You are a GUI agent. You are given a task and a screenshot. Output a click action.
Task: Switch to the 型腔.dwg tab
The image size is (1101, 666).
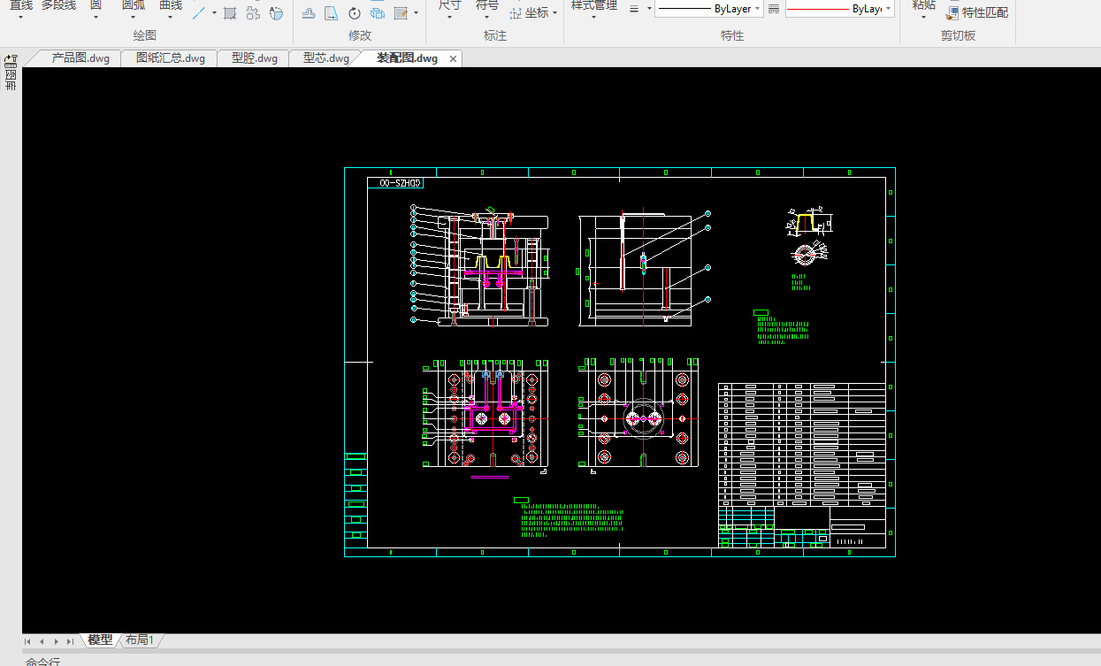pyautogui.click(x=255, y=58)
